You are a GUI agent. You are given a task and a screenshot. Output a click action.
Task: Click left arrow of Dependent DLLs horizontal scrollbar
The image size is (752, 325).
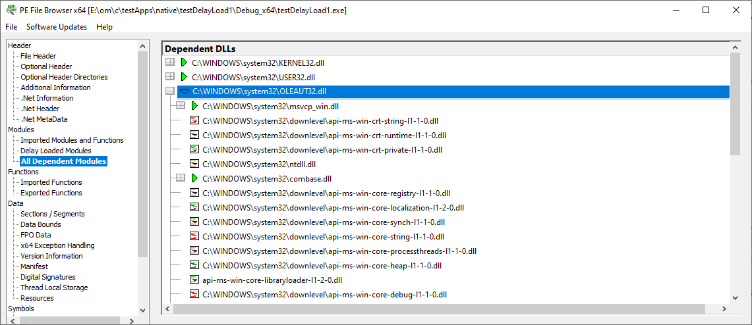pyautogui.click(x=167, y=309)
